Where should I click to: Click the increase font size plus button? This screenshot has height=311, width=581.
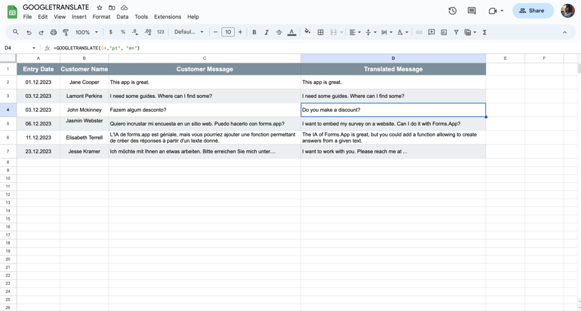coord(241,32)
